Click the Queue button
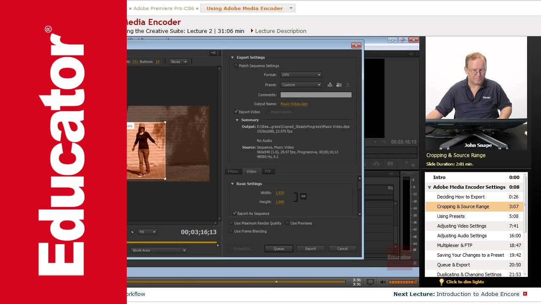The height and width of the screenshot is (304, 541). point(279,249)
